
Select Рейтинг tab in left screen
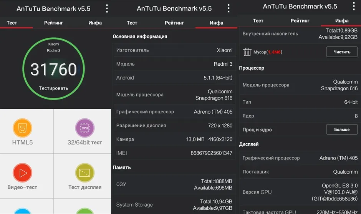click(53, 23)
